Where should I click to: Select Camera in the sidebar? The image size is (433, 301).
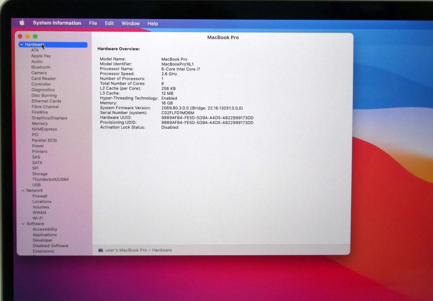[x=39, y=73]
